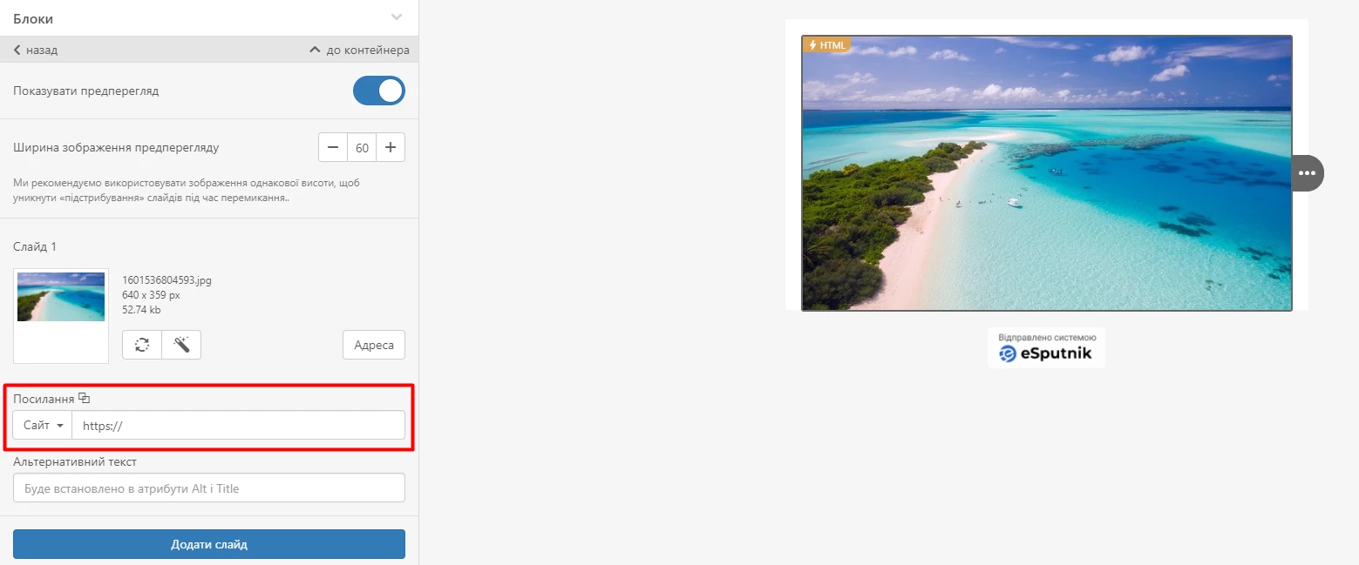The width and height of the screenshot is (1359, 565).
Task: Toggle the Показувати предперегляд switch
Action: pos(379,91)
